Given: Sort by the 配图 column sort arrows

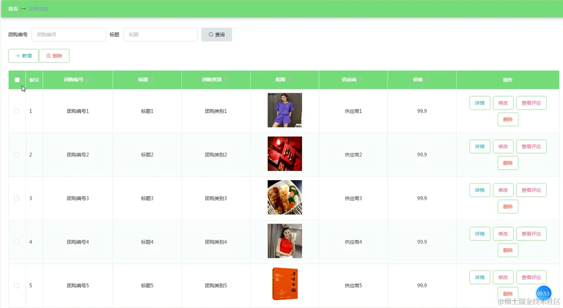Looking at the screenshot, I should (x=289, y=80).
